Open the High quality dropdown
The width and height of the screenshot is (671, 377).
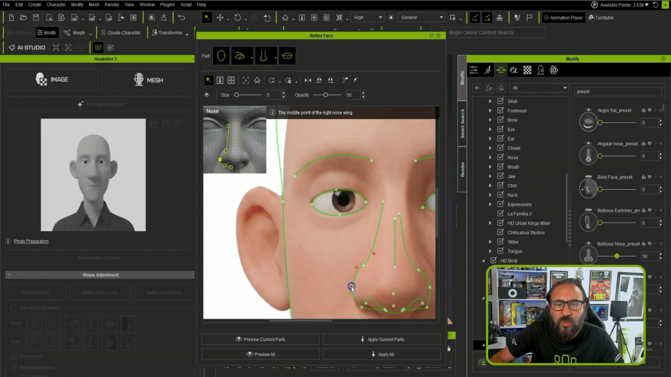(367, 18)
